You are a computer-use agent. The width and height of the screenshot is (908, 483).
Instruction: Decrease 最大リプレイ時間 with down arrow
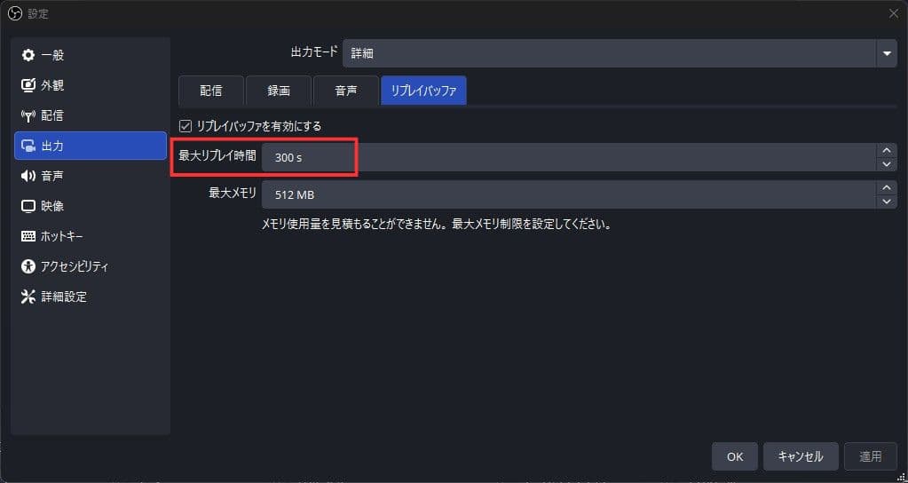pyautogui.click(x=886, y=164)
